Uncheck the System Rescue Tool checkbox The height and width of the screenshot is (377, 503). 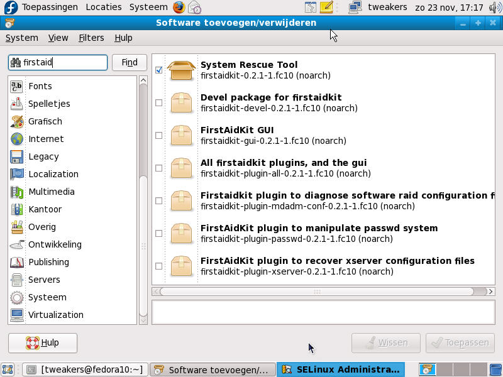pos(159,70)
